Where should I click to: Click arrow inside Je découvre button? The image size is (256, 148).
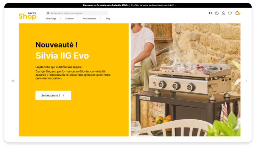coord(64,95)
